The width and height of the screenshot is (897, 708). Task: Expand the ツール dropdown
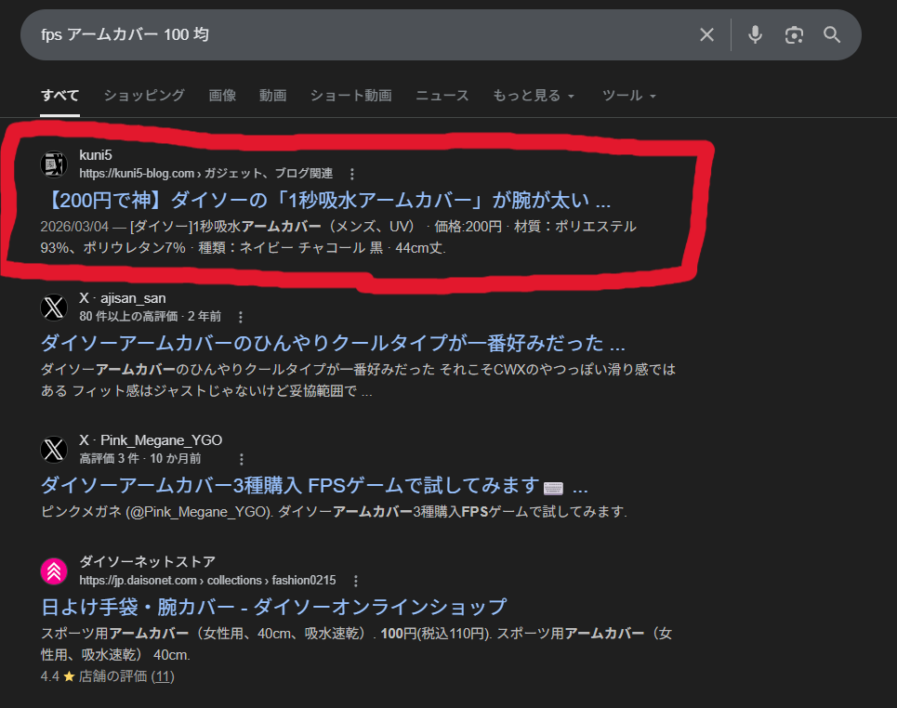point(629,96)
